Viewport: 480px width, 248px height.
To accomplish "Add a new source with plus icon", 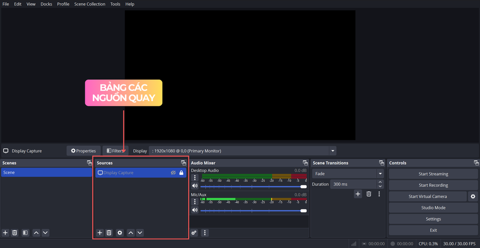I will tap(100, 233).
